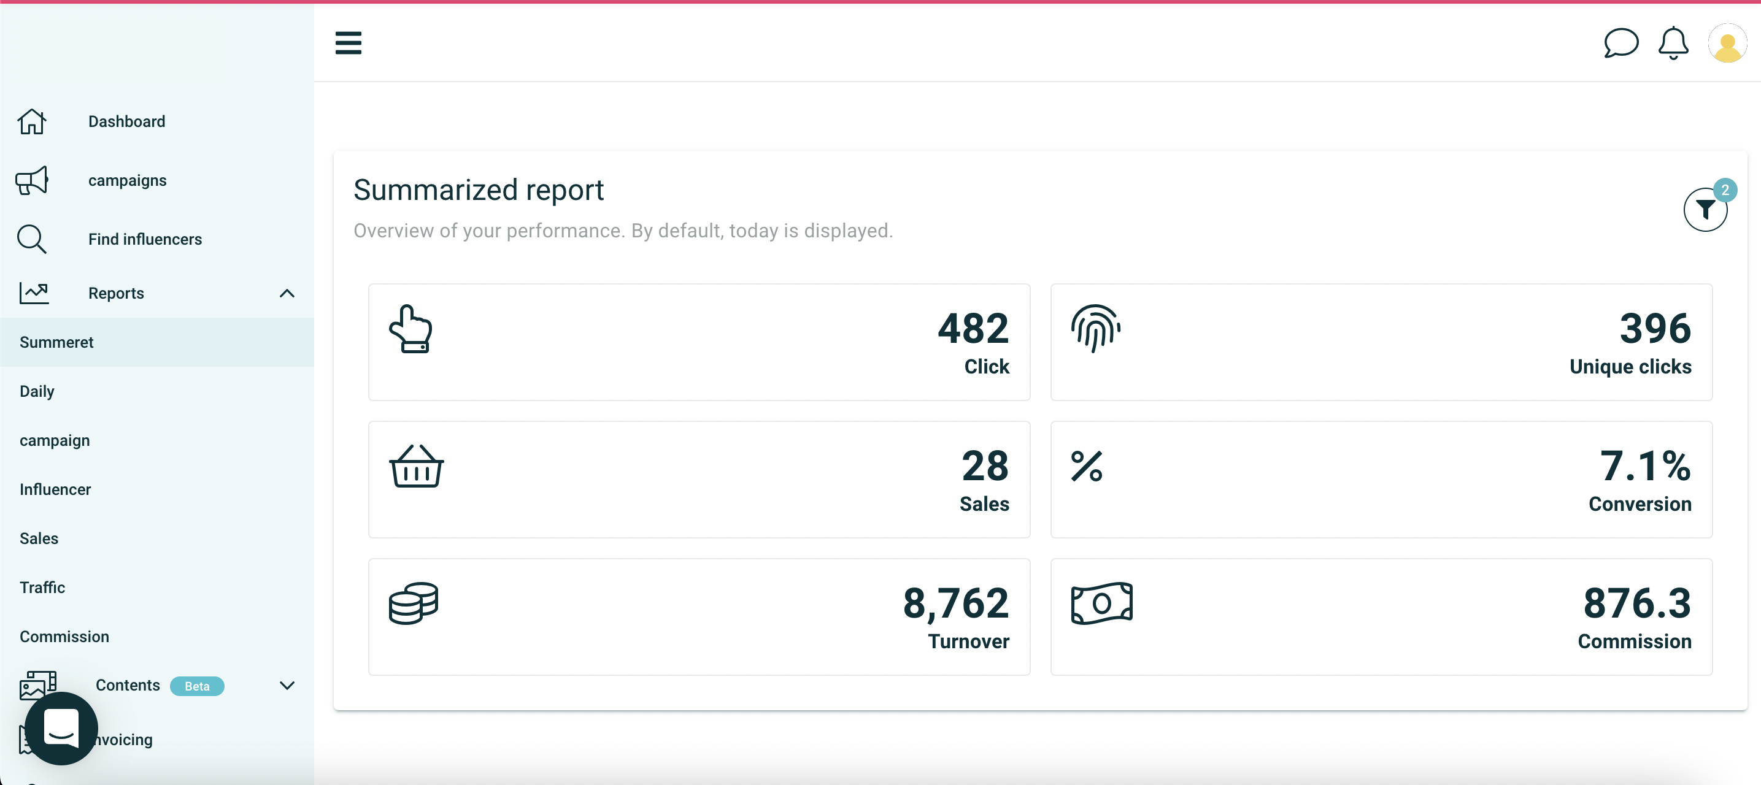1761x785 pixels.
Task: Click the notification bell icon
Action: tap(1673, 43)
